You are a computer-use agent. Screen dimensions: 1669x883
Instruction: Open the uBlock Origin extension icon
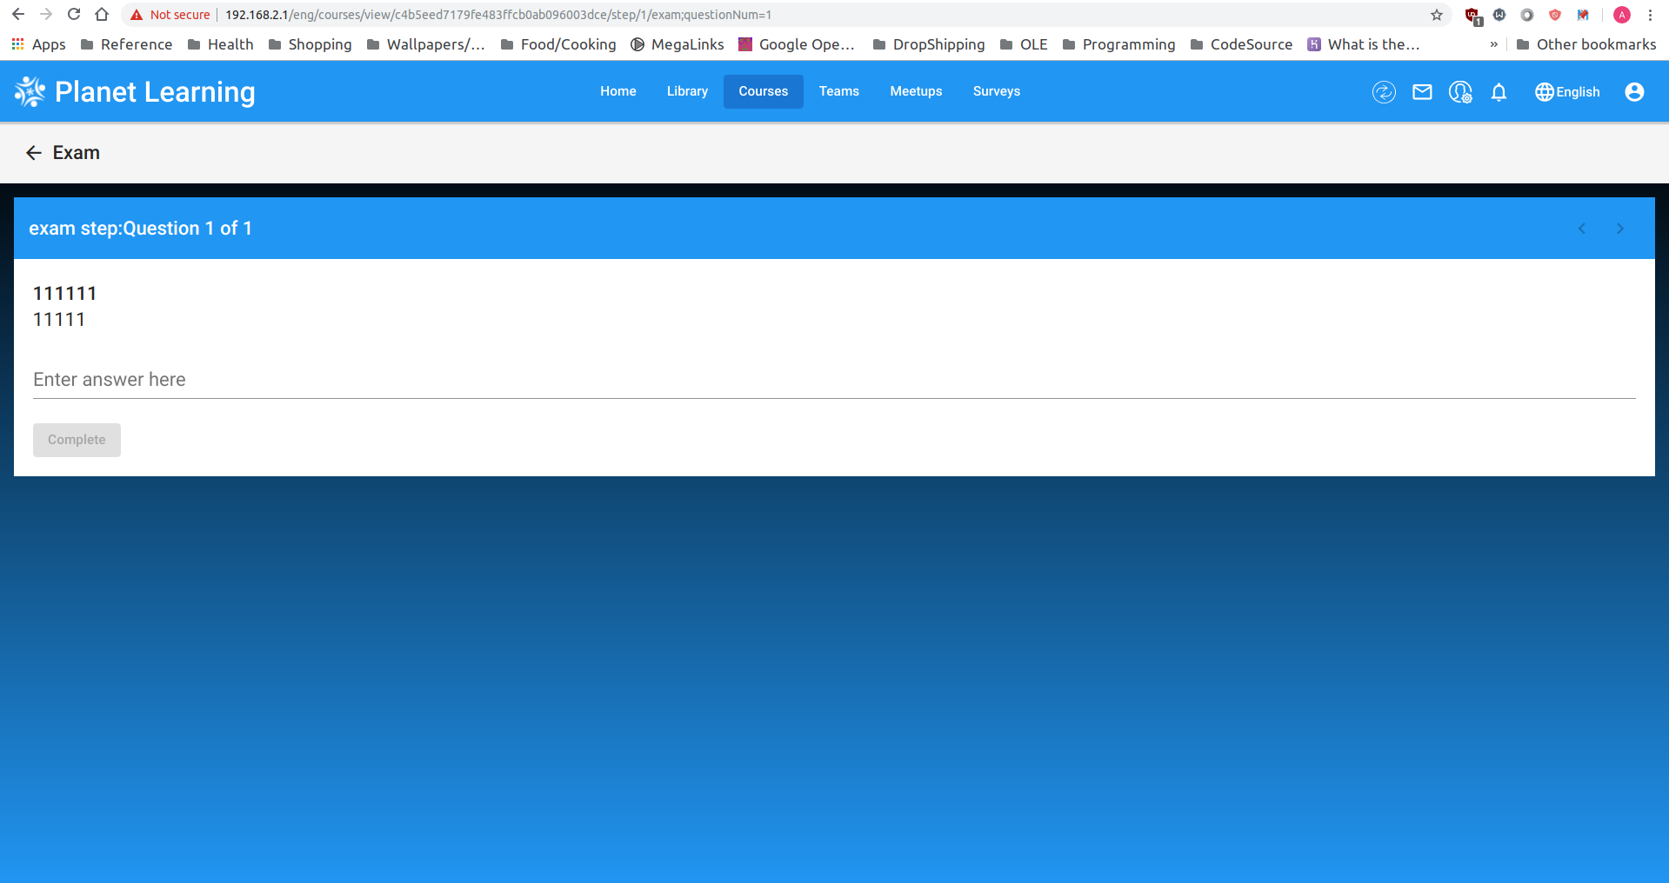pyautogui.click(x=1472, y=15)
